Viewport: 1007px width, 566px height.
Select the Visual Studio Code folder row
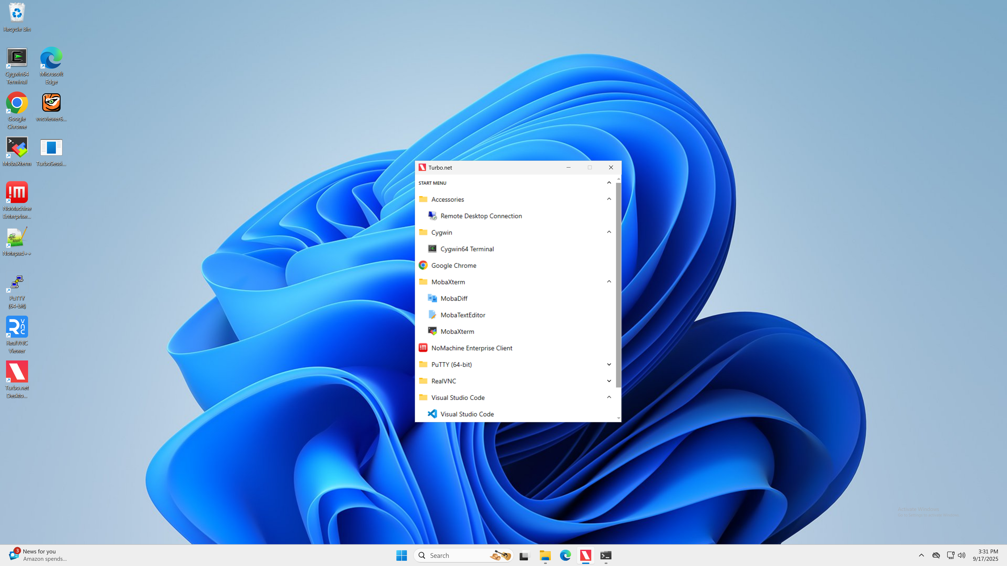[515, 397]
